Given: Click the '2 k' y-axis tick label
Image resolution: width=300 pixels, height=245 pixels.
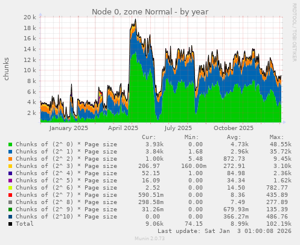Looking at the screenshot, I should point(31,113).
